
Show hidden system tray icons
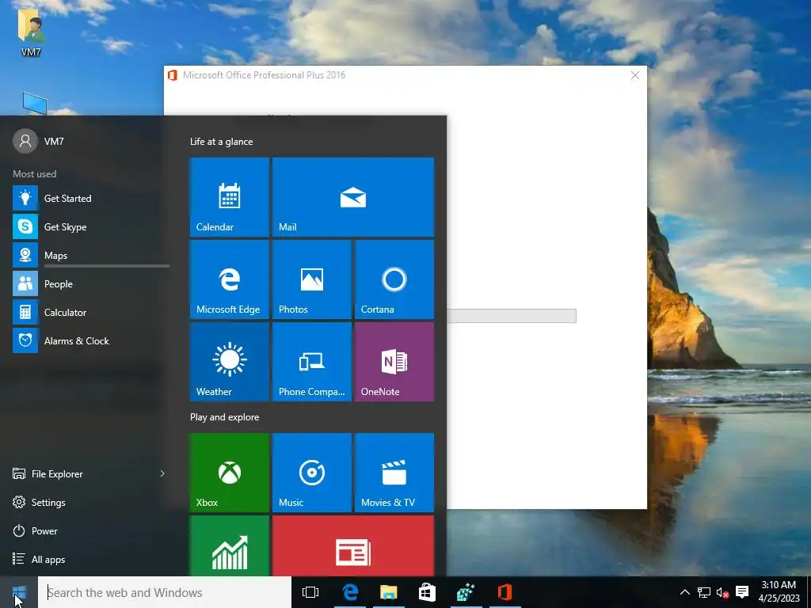point(685,592)
